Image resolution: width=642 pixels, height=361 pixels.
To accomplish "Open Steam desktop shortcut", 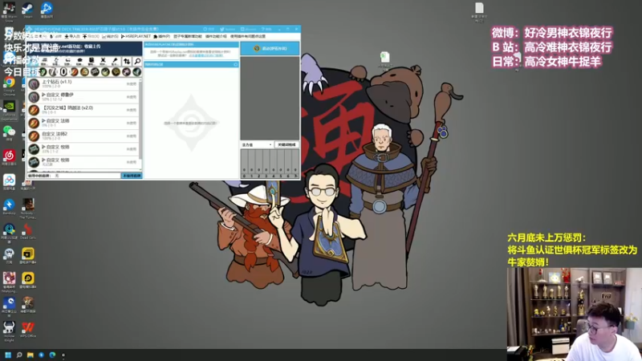I will [28, 10].
